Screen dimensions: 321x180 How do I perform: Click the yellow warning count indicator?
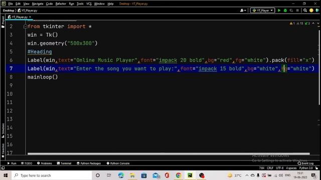[292, 23]
